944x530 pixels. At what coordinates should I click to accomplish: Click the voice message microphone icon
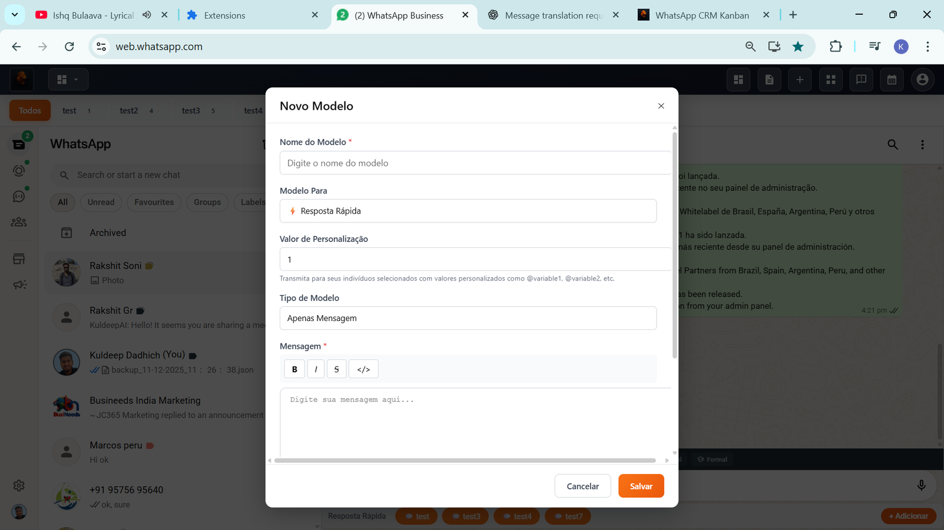pos(921,485)
